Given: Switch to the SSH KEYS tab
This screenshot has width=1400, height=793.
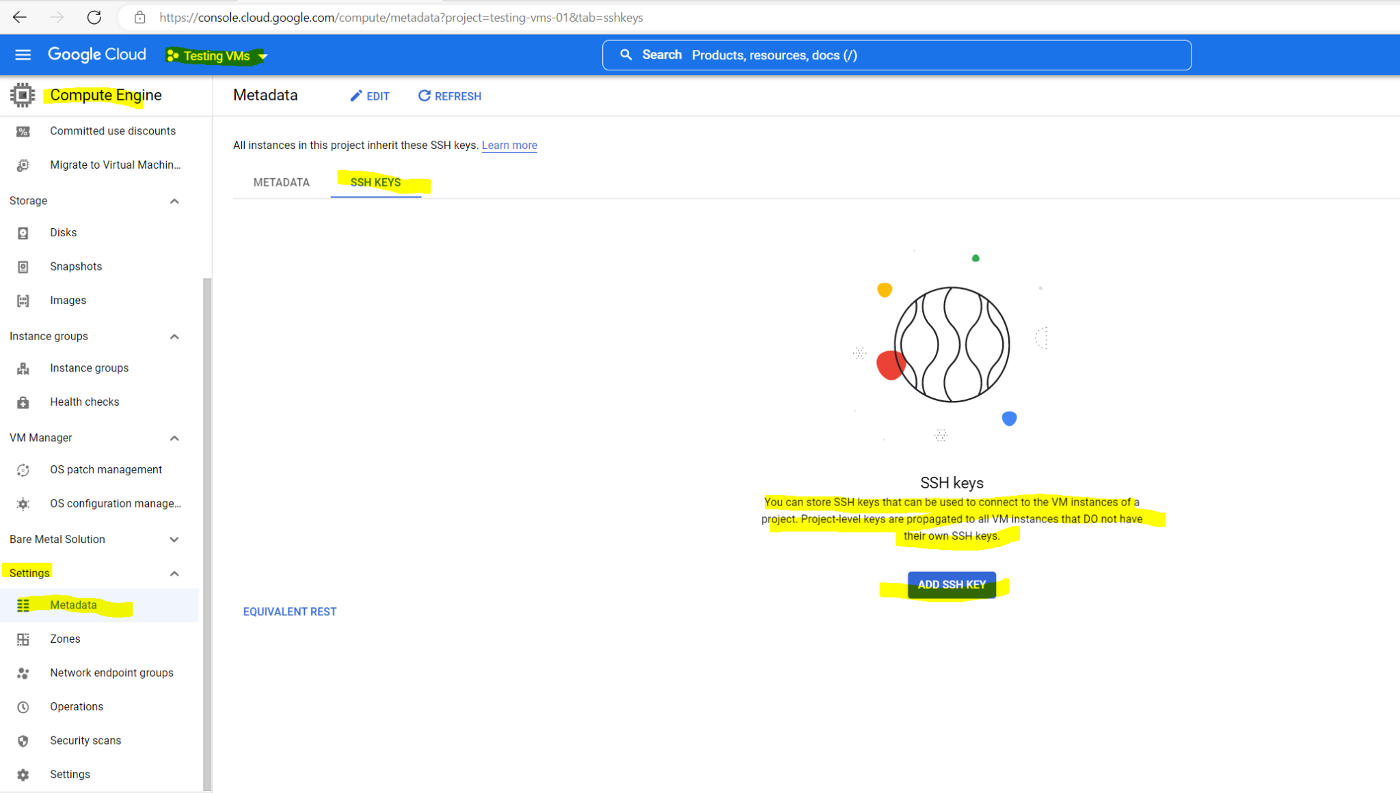Looking at the screenshot, I should coord(375,182).
